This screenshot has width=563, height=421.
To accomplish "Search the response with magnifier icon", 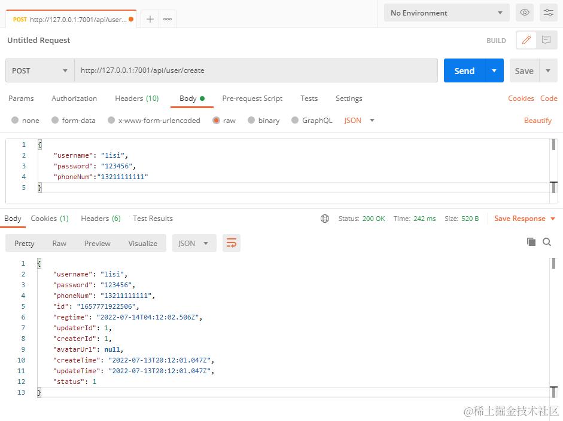I will (x=547, y=242).
